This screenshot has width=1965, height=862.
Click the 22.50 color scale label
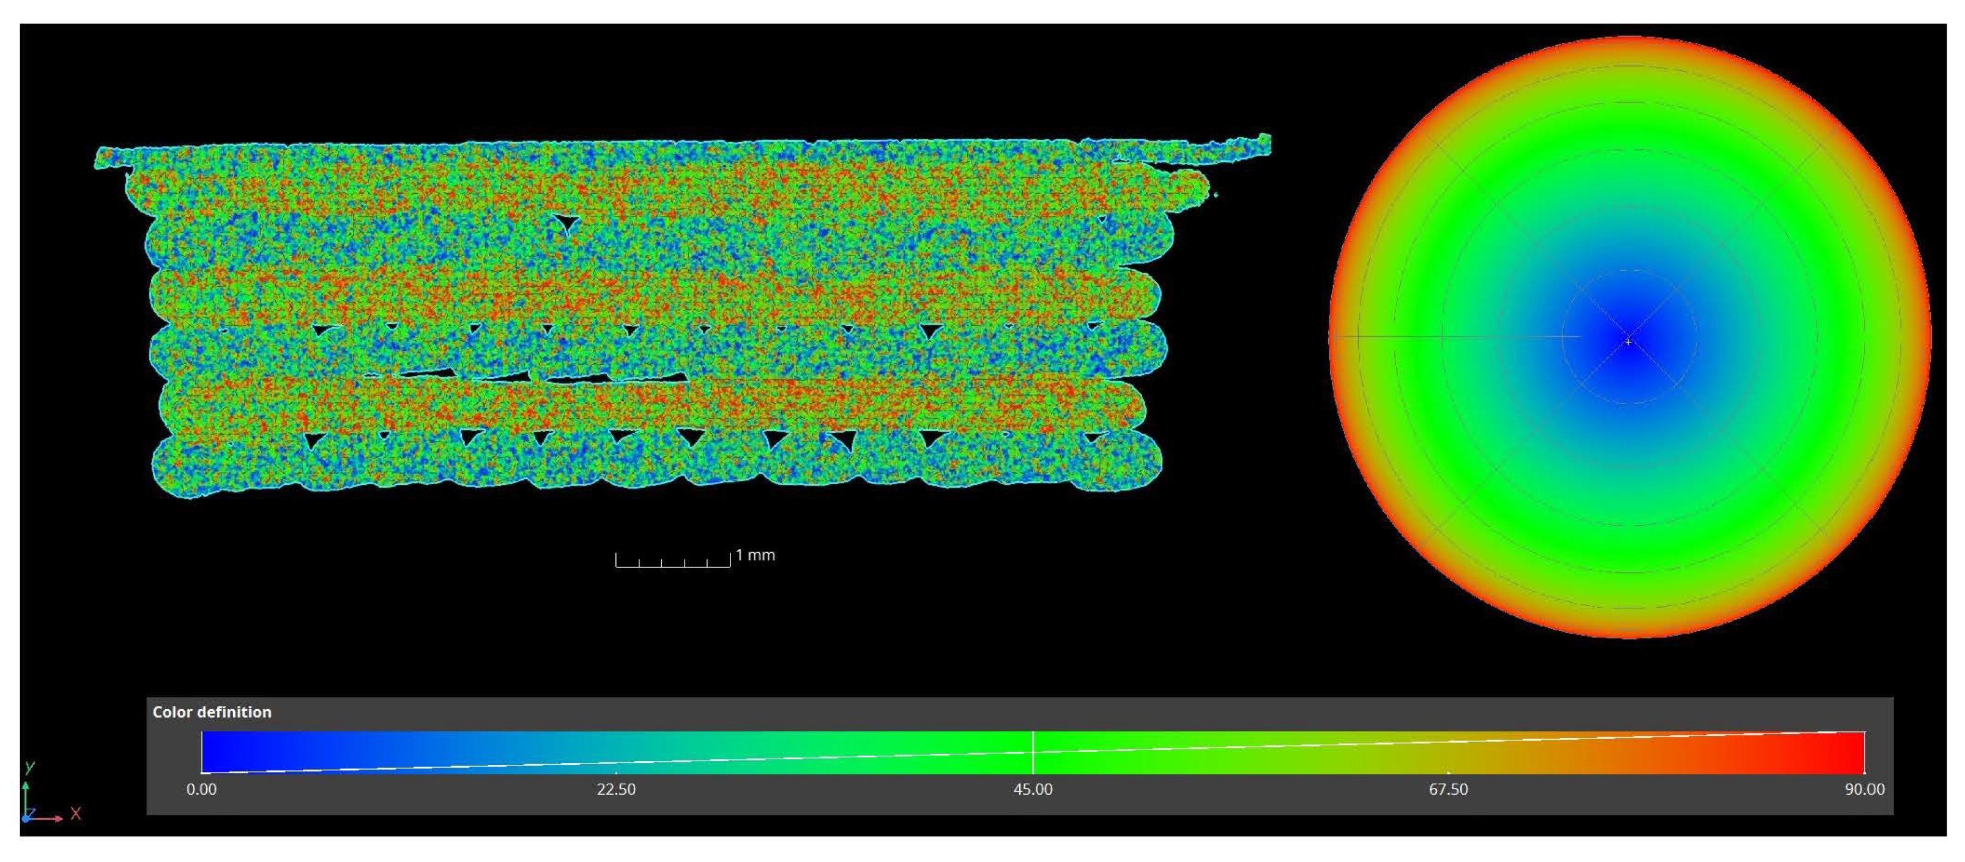click(616, 790)
